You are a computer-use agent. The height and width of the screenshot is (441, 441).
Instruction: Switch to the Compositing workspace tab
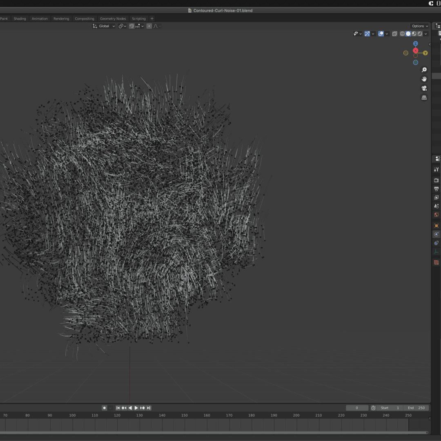coord(85,19)
